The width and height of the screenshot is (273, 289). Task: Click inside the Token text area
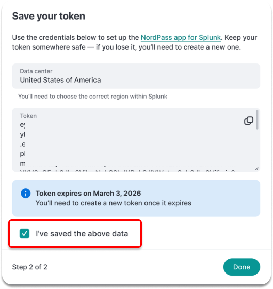136,140
